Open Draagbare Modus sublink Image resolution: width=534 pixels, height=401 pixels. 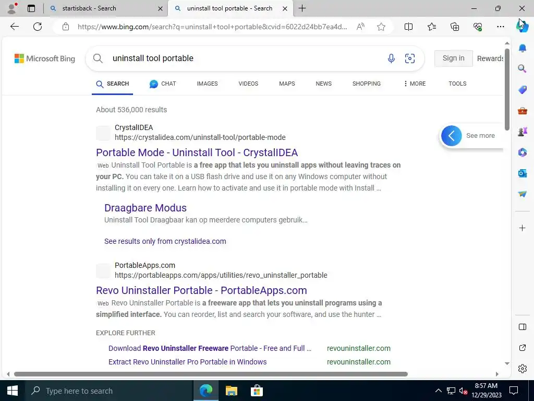tap(145, 208)
